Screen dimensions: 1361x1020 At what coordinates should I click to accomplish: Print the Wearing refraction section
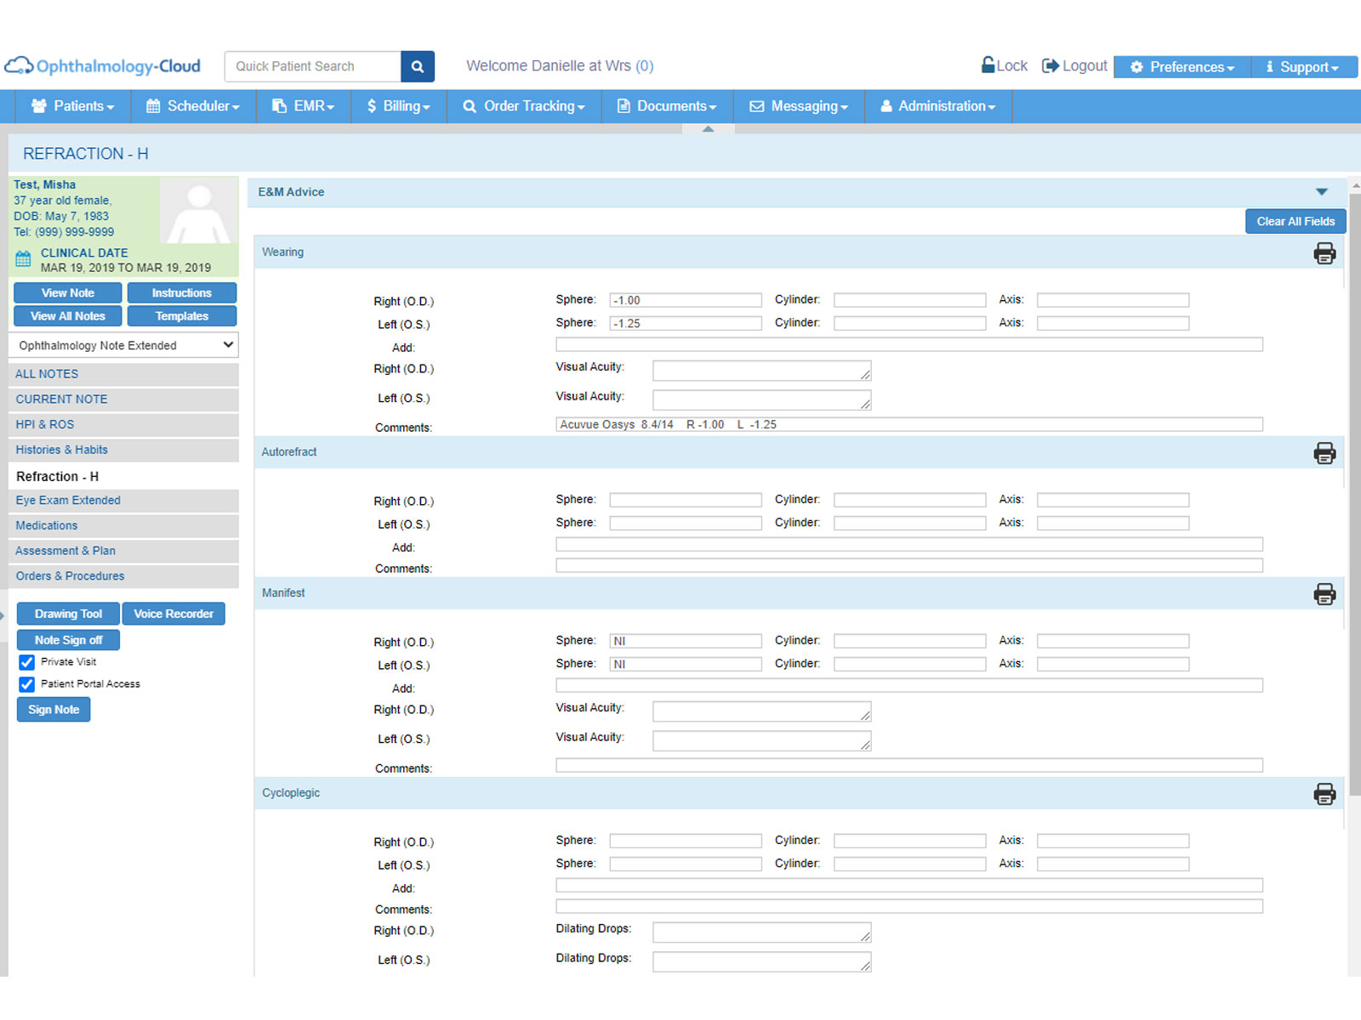[1324, 253]
